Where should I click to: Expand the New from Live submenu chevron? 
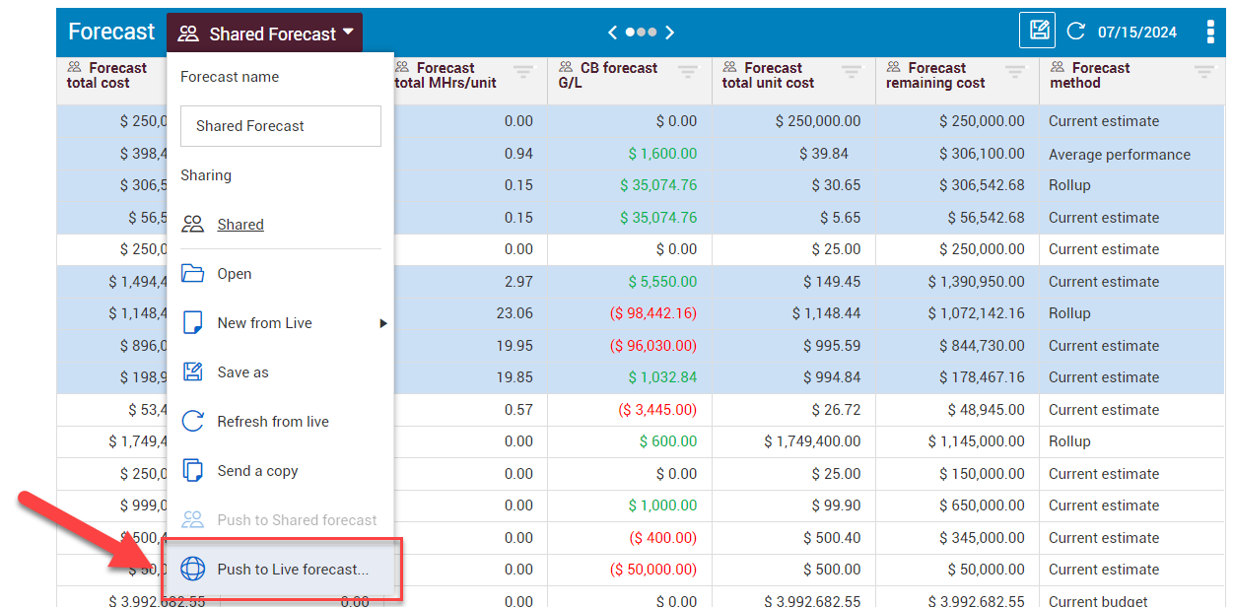(382, 322)
